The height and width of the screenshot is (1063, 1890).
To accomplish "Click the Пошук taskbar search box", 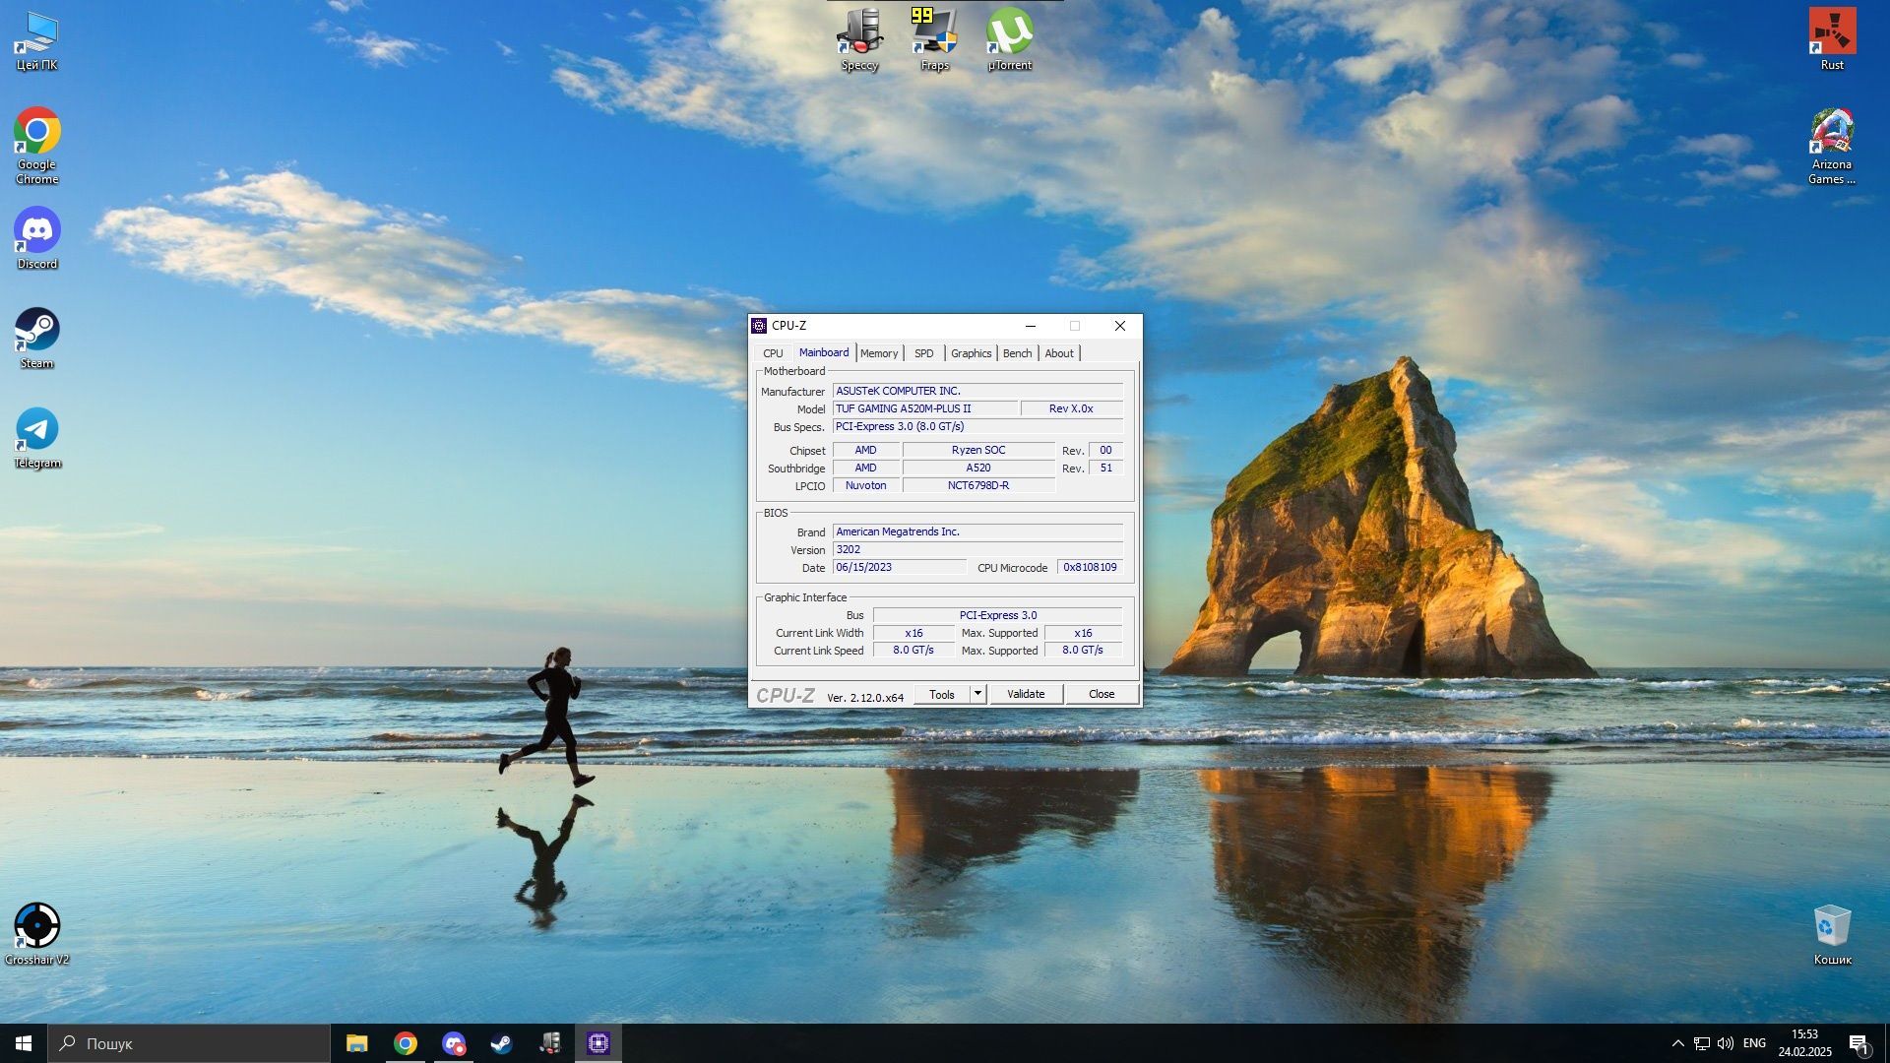I will point(189,1043).
